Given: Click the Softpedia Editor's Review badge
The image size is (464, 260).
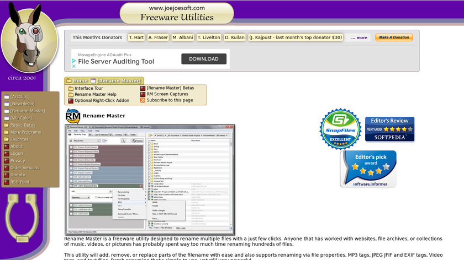Looking at the screenshot, I should (x=390, y=129).
